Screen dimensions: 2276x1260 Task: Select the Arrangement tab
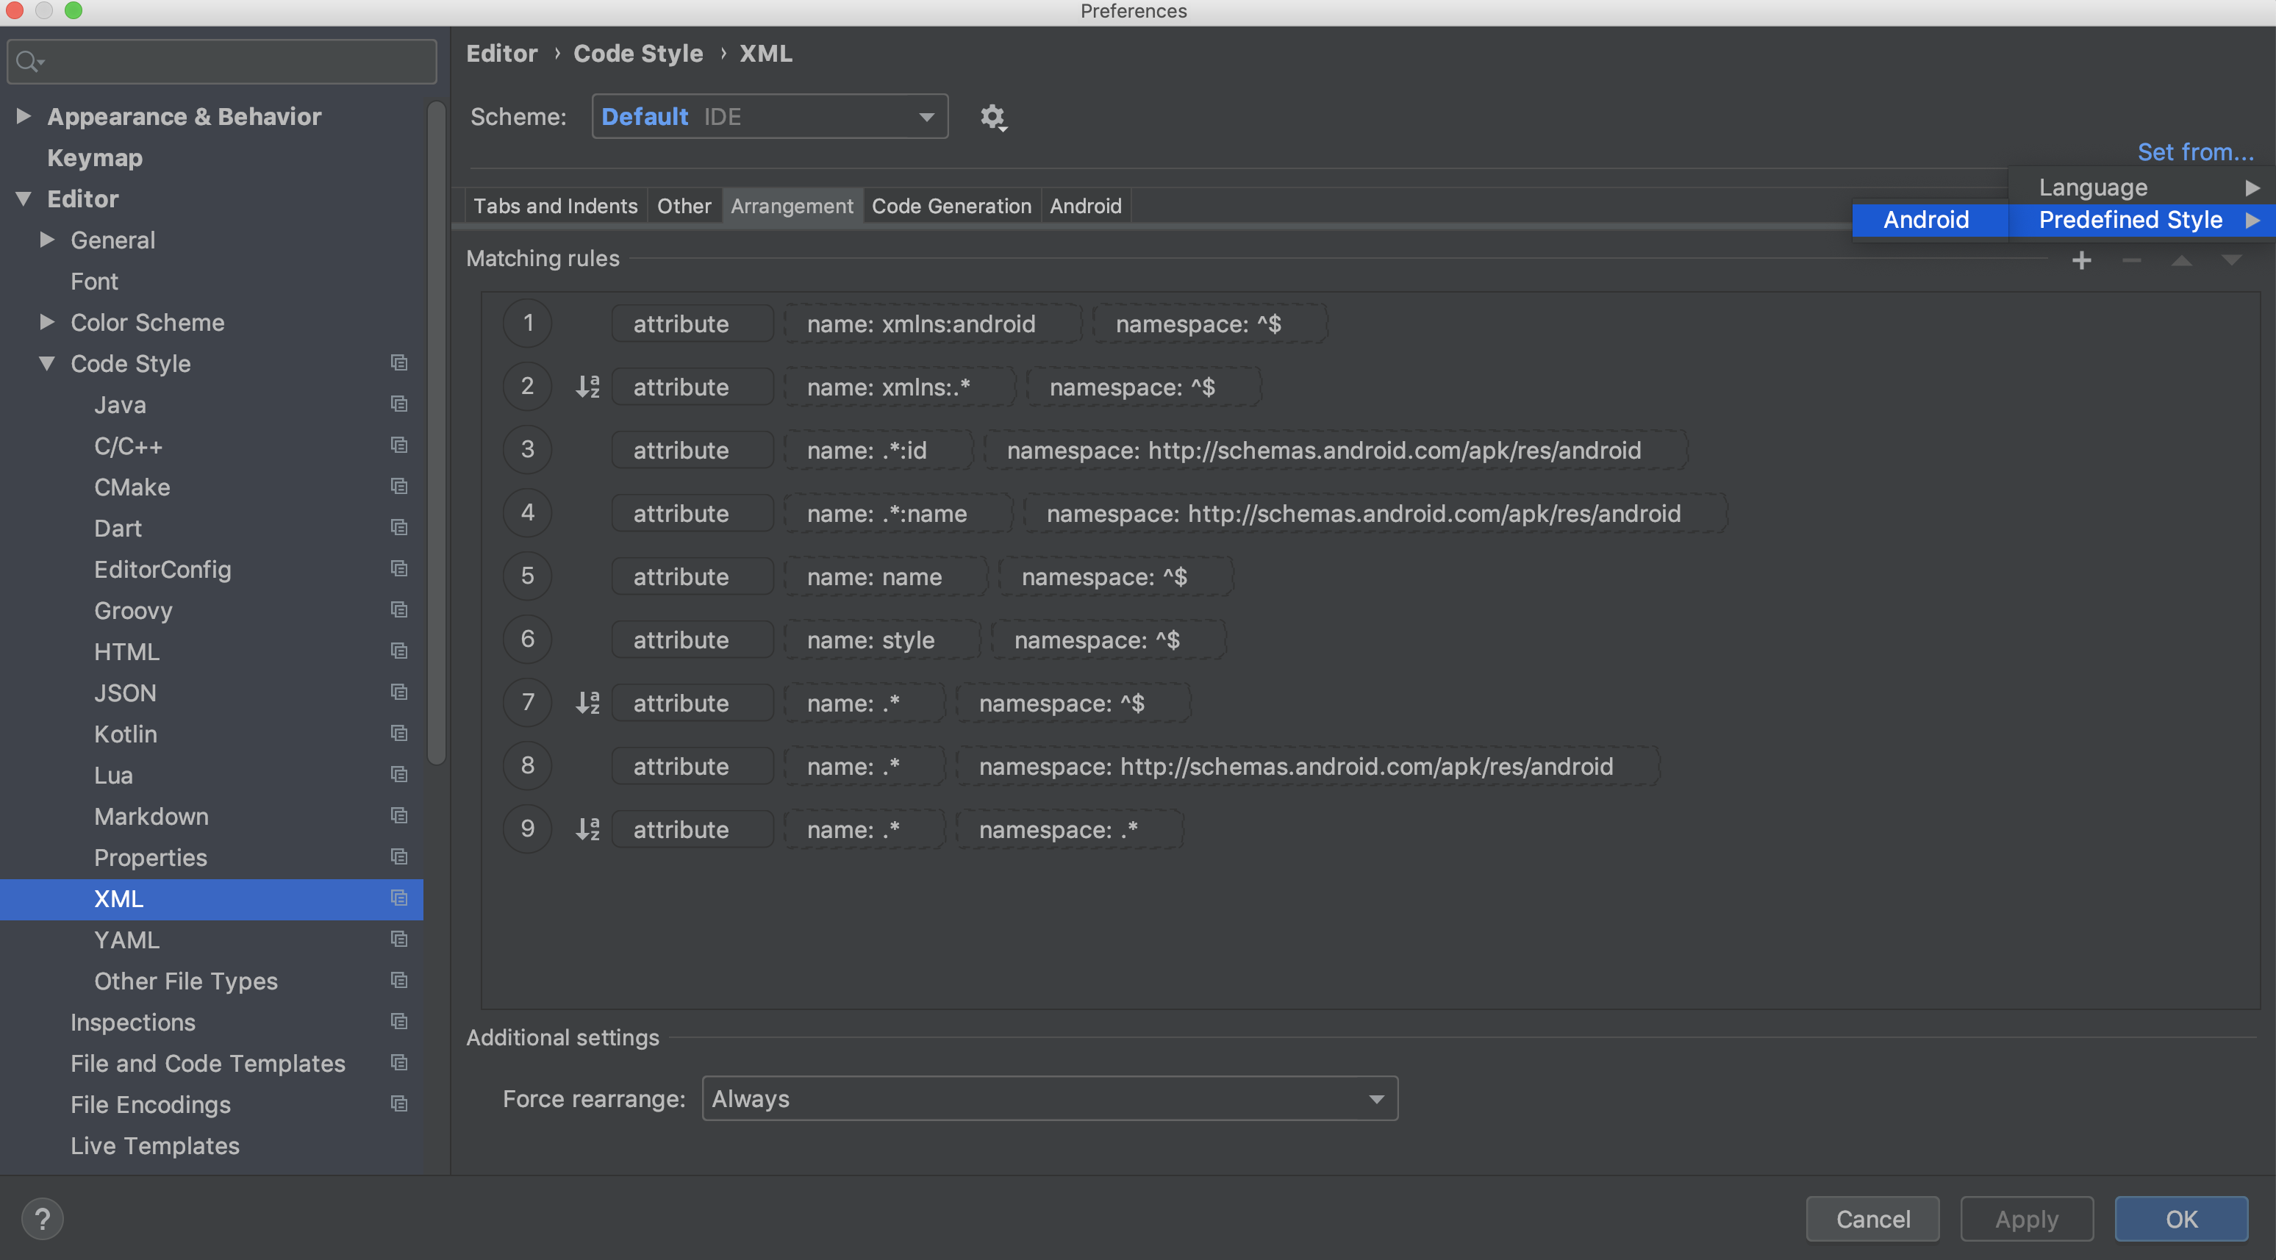(x=791, y=204)
